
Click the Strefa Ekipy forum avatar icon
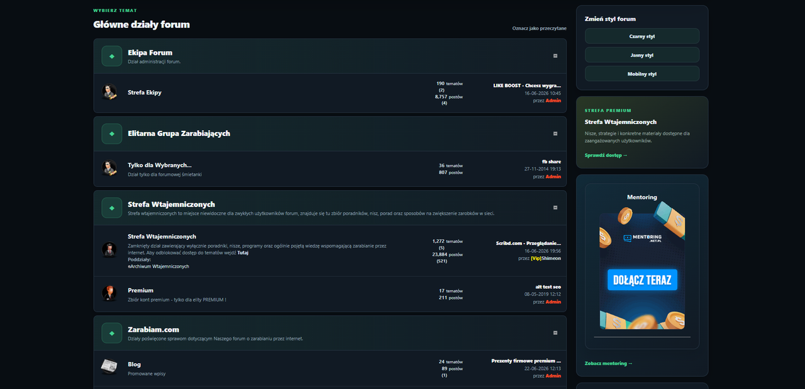(109, 93)
